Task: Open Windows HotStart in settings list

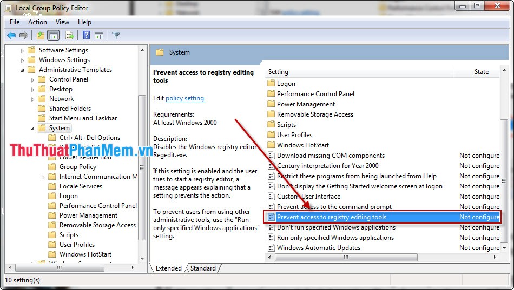Action: pyautogui.click(x=302, y=145)
